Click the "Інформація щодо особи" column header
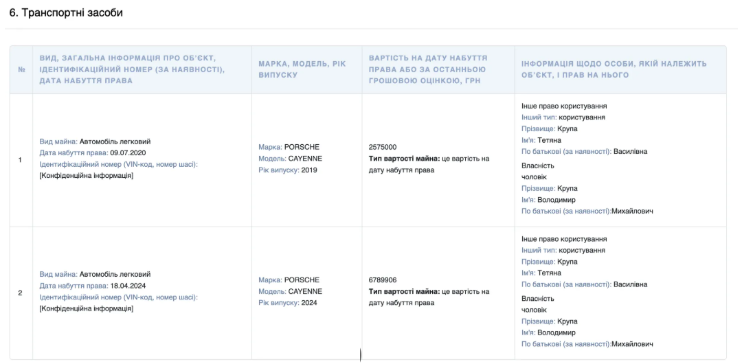Screen dimensions: 742x364 point(614,69)
